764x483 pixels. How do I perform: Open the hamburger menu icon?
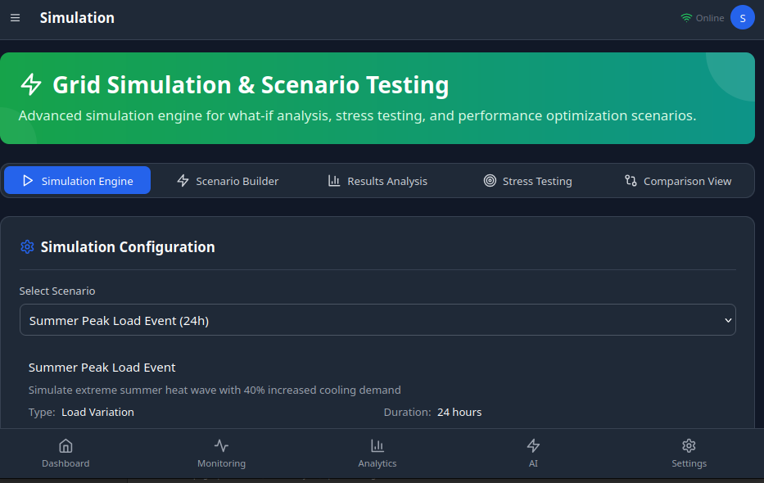click(15, 18)
